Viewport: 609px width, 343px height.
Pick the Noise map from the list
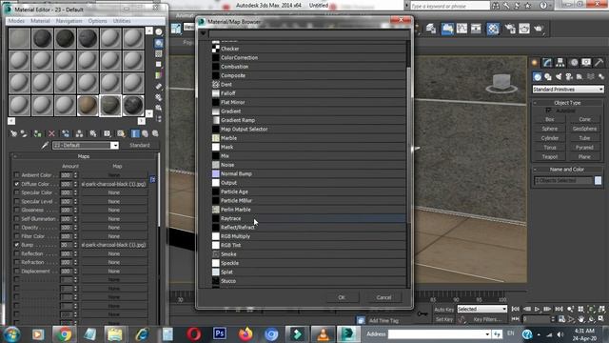[x=308, y=165]
